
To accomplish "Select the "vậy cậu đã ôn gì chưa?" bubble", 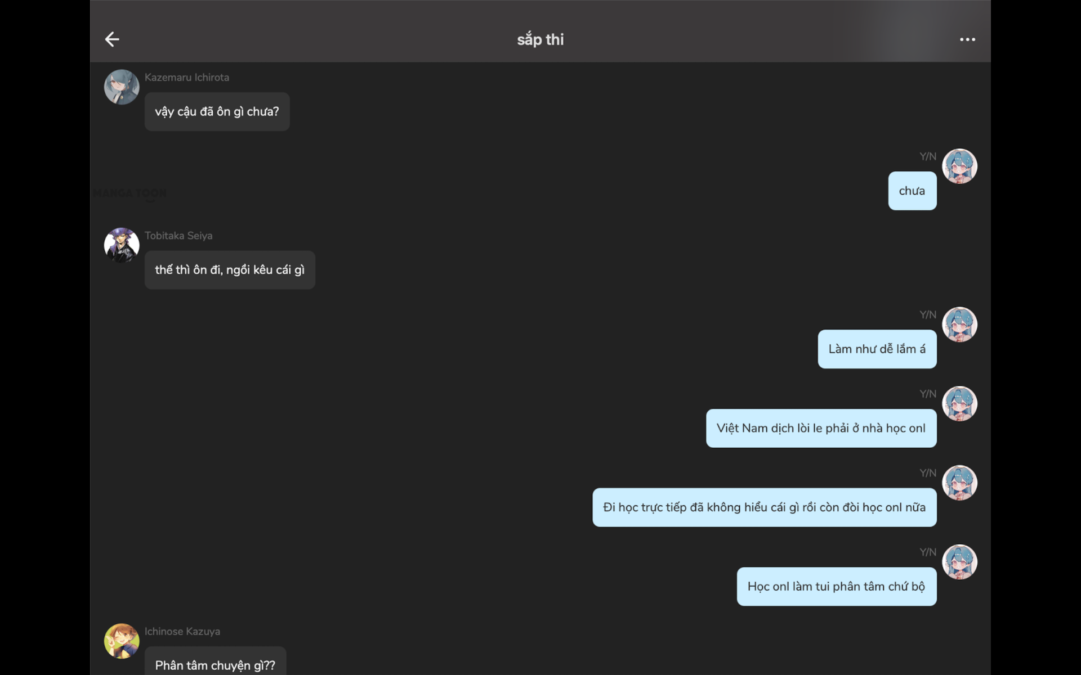I will tap(217, 112).
